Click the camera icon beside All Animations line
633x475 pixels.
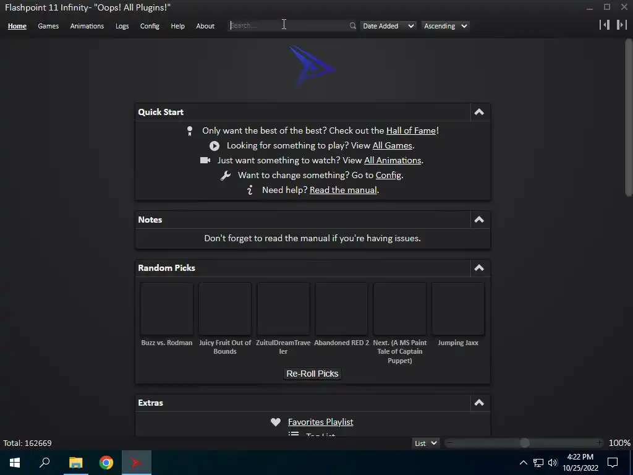[x=205, y=160]
